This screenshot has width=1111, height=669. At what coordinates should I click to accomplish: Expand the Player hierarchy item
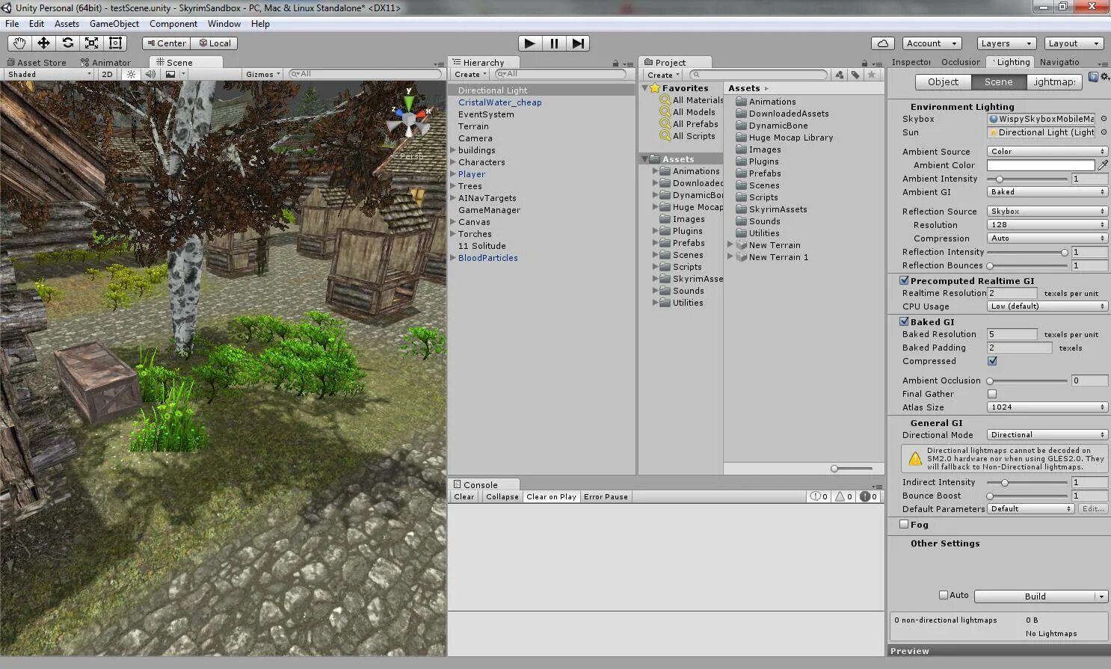[x=453, y=174]
